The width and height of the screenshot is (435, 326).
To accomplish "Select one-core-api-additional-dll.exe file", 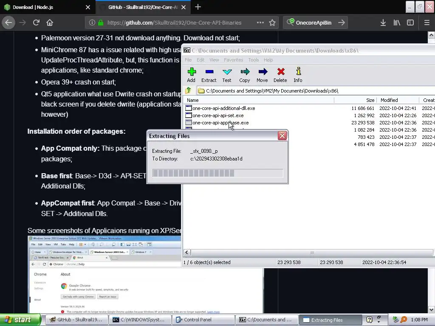I will coord(223,108).
